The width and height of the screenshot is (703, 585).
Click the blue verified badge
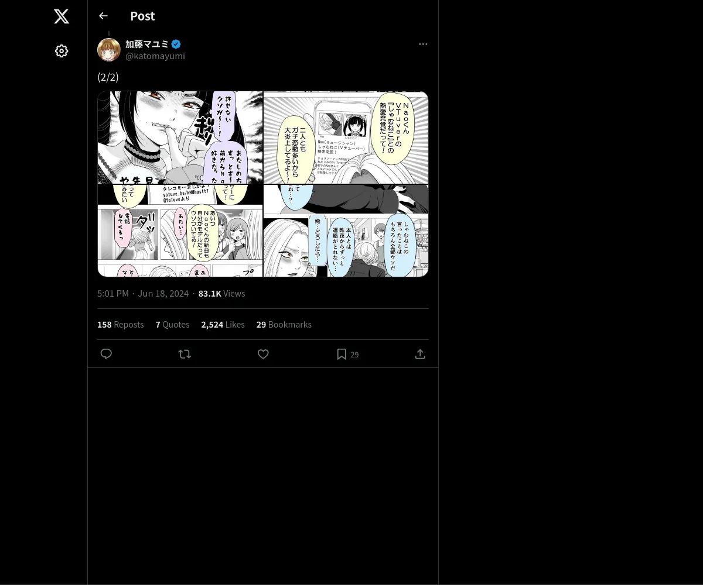click(176, 44)
